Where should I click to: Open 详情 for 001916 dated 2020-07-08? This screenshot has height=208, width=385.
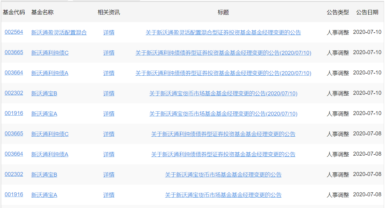[109, 195]
